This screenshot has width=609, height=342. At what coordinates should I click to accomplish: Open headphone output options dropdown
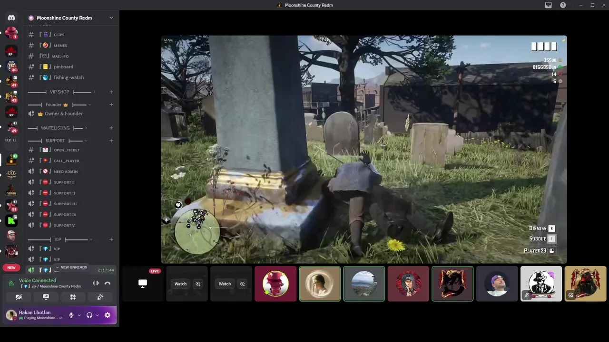tap(97, 315)
